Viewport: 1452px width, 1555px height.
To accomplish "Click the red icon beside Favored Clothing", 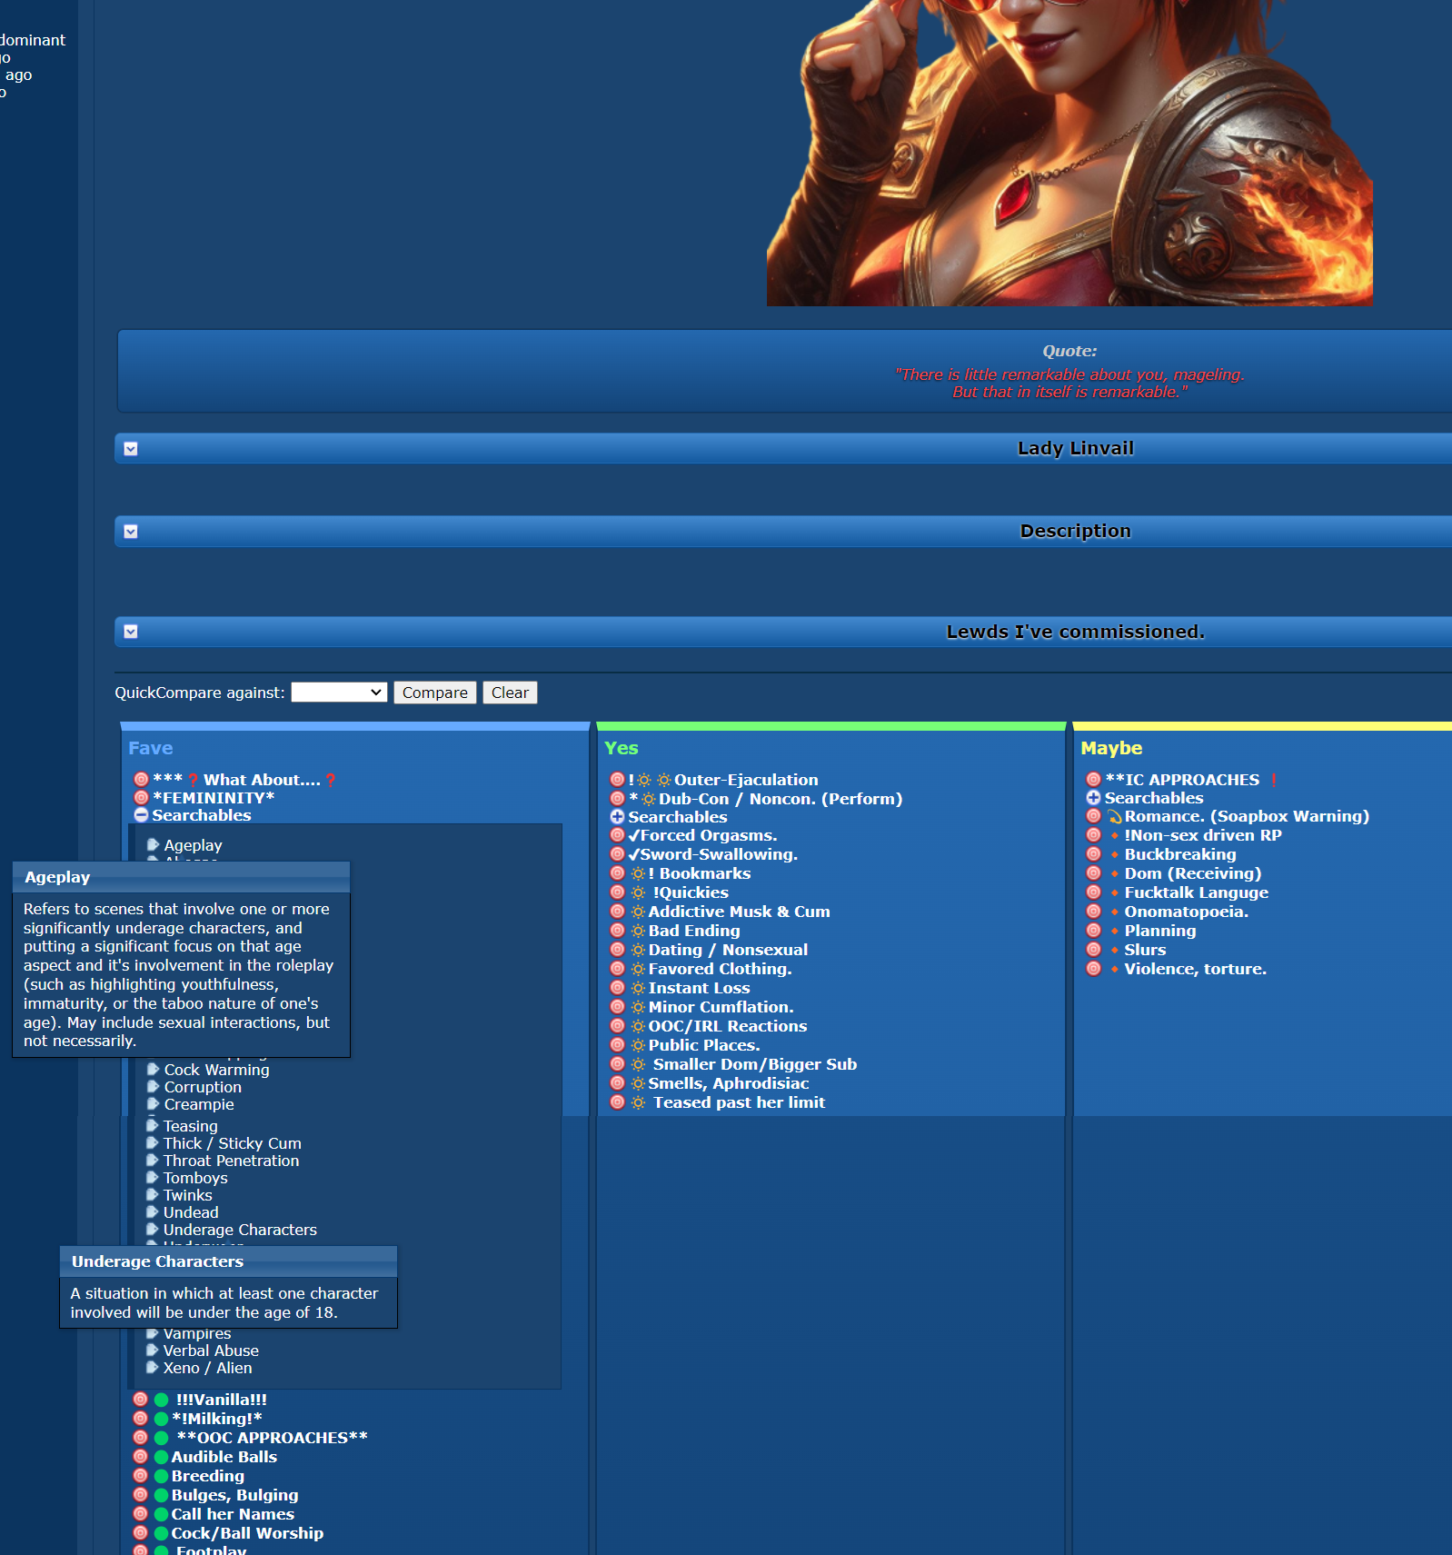I will point(617,969).
